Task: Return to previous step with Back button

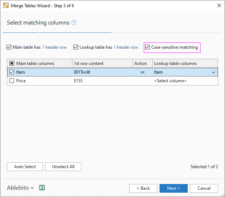Action: [143, 188]
